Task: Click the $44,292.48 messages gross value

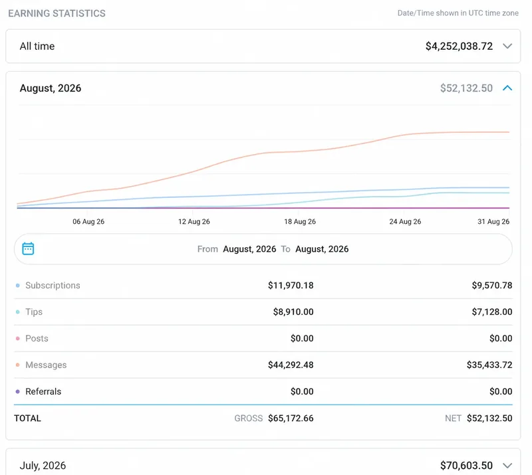Action: 291,365
